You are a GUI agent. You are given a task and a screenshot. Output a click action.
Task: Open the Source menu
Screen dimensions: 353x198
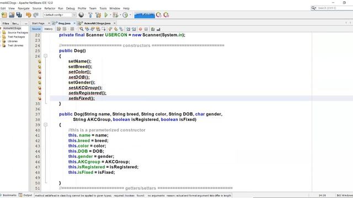click(37, 8)
